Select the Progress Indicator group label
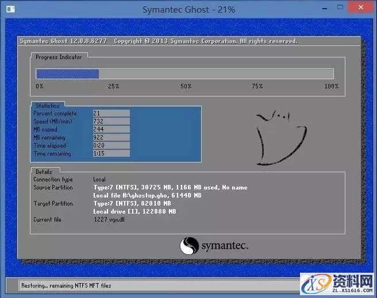Viewport: 377px width, 298px height. (x=58, y=57)
